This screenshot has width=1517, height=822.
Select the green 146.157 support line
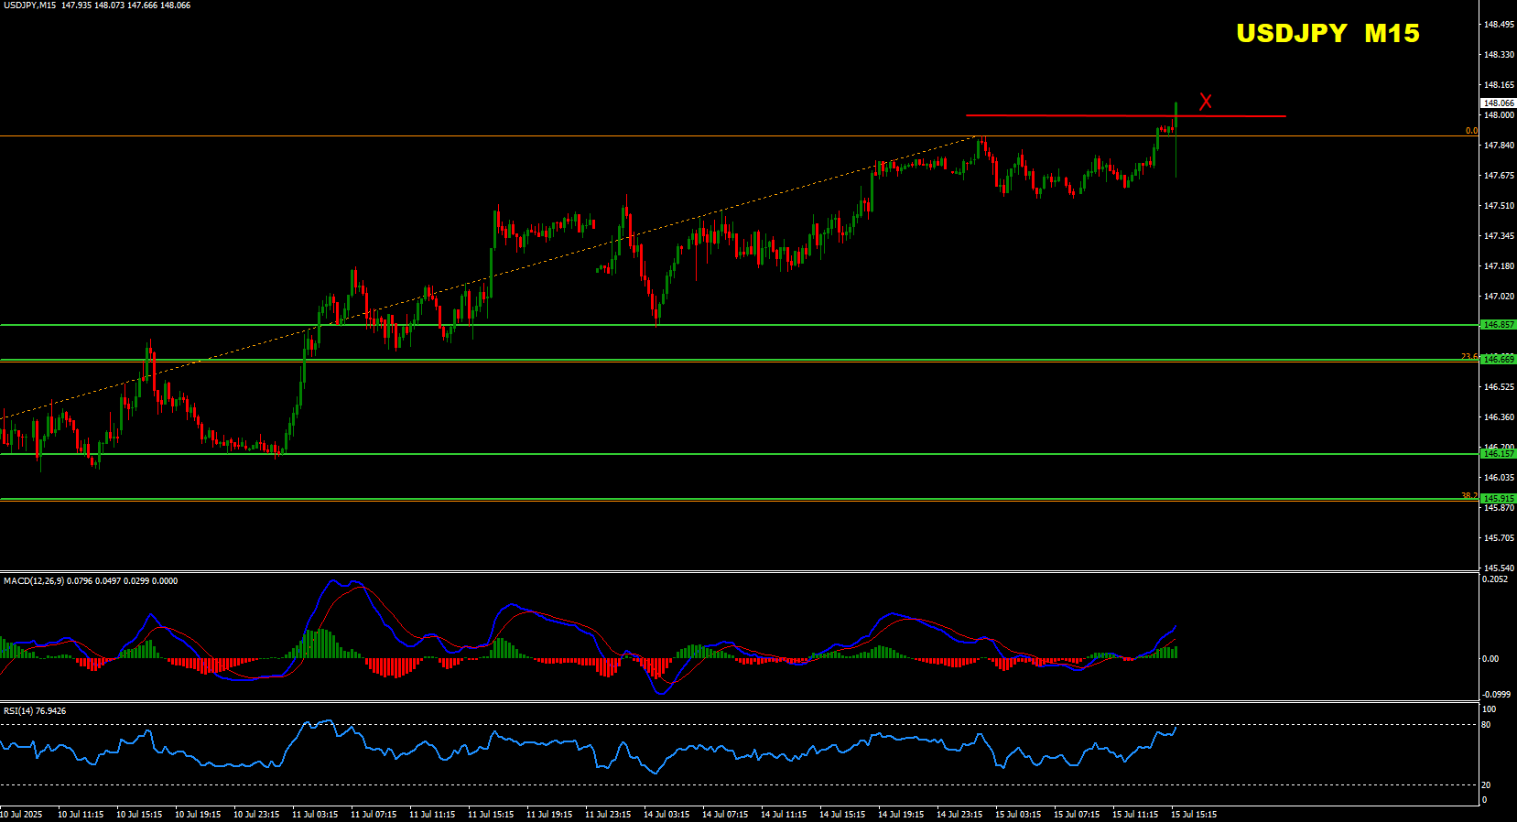tap(732, 454)
